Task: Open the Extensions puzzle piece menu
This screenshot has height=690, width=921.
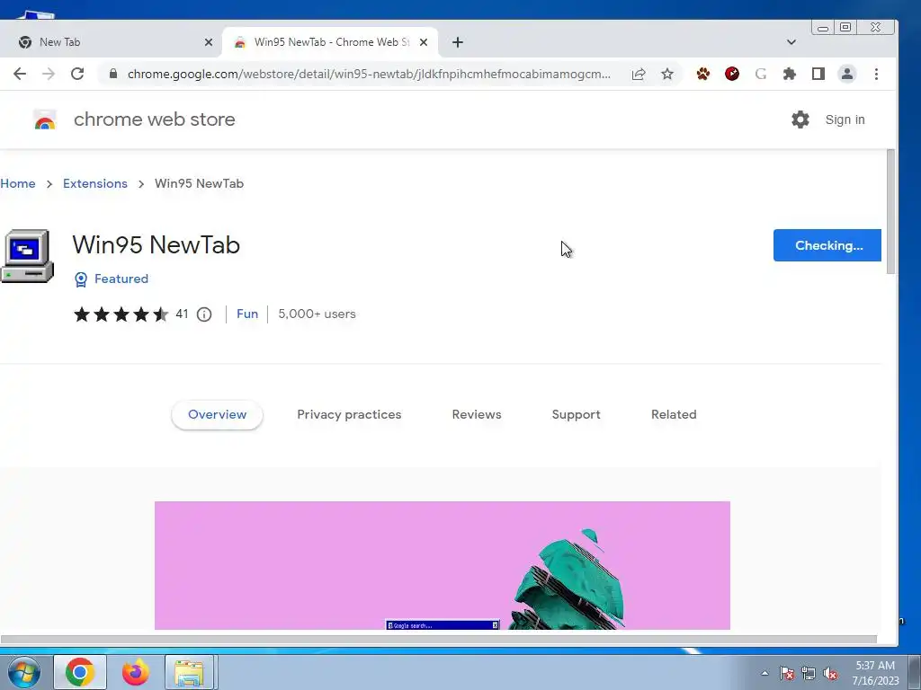Action: click(x=790, y=74)
